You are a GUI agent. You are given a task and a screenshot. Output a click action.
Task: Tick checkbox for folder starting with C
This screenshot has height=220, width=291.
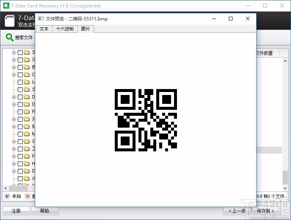[20, 75]
